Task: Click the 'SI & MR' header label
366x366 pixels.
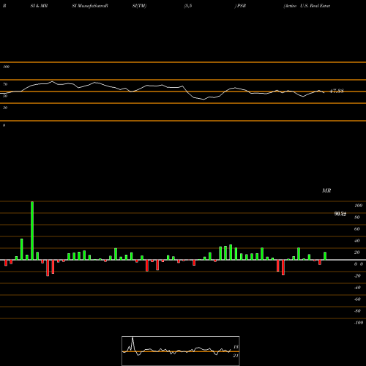Action: 39,6
